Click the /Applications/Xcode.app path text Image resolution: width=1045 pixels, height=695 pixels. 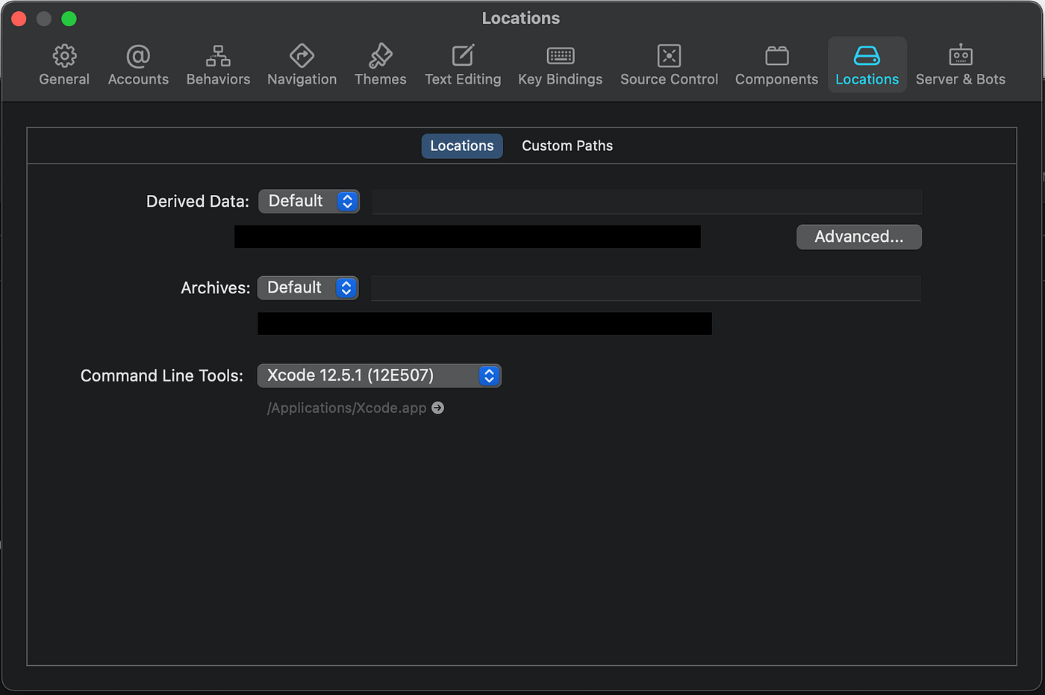pyautogui.click(x=347, y=408)
